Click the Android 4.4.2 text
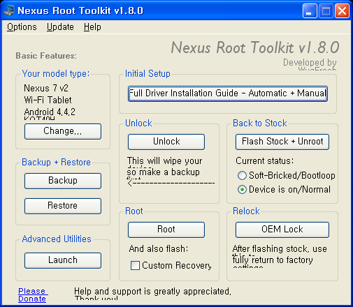Image resolution: width=353 pixels, height=307 pixels. coord(50,112)
